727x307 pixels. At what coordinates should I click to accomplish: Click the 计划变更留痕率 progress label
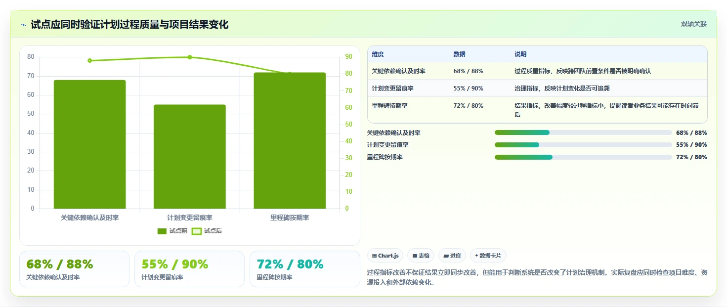(387, 145)
